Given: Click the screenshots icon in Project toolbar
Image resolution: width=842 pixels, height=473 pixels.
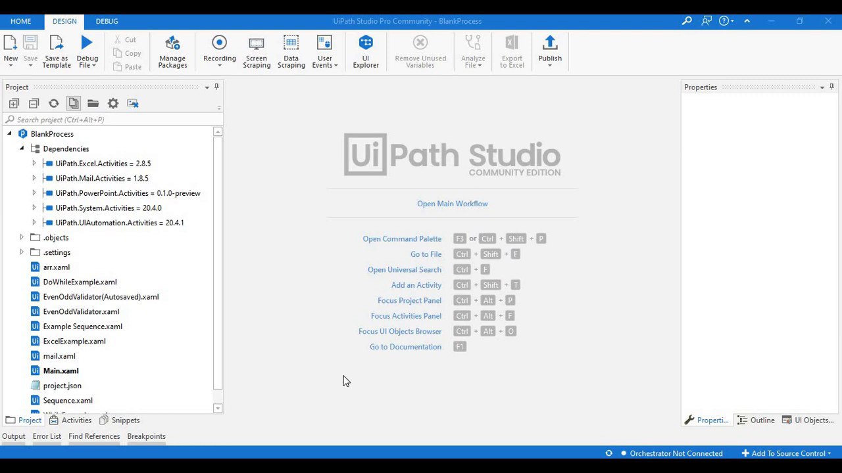Looking at the screenshot, I should coord(133,103).
